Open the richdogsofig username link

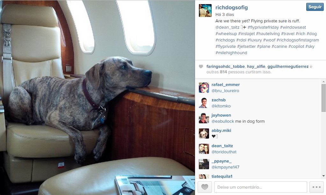point(231,7)
